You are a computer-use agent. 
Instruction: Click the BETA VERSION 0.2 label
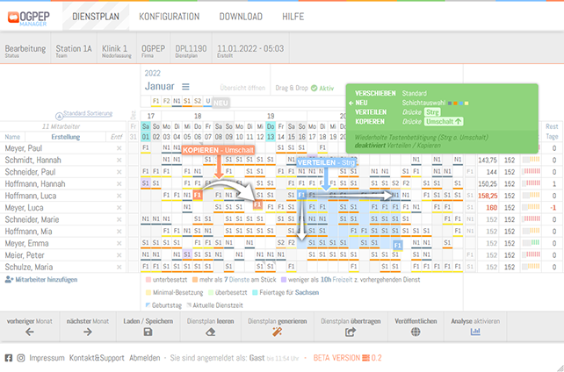[347, 358]
